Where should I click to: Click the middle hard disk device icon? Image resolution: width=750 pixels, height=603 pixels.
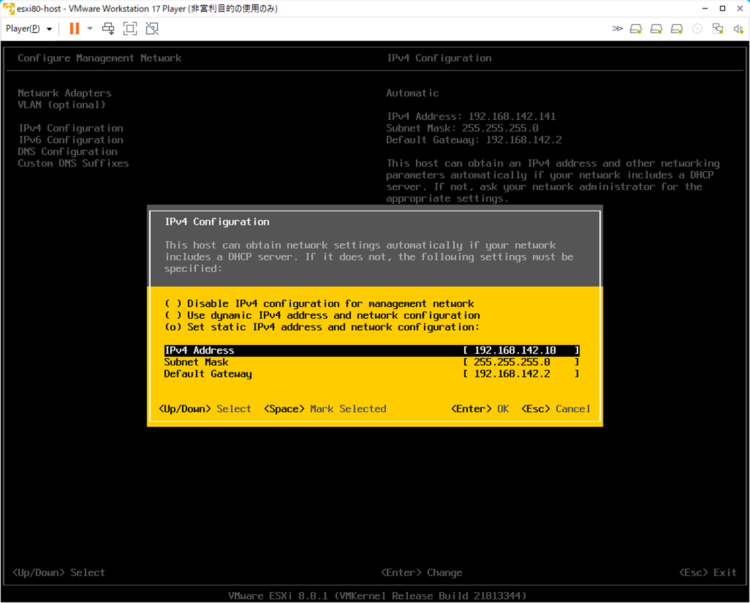[x=656, y=29]
